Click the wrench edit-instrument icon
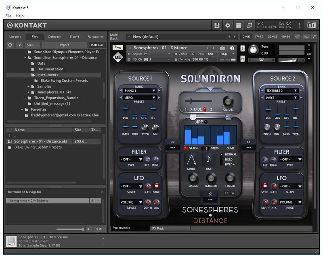This screenshot has height=258, width=323. [117, 47]
